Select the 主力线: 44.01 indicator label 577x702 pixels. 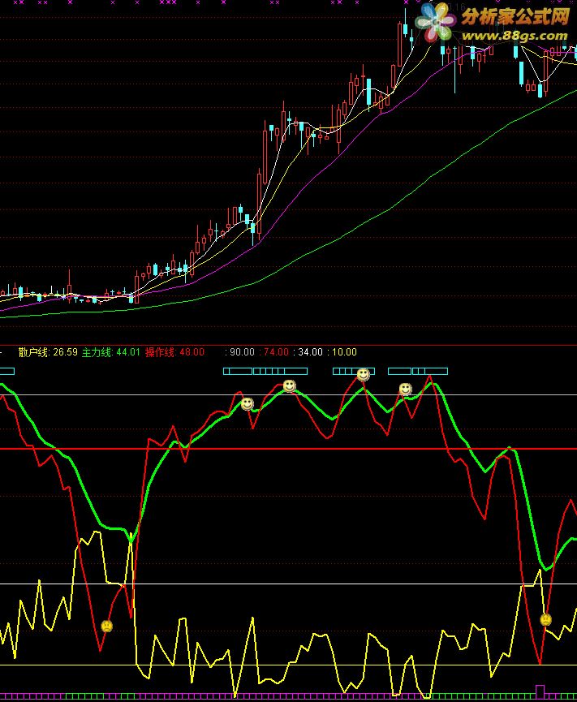point(111,352)
